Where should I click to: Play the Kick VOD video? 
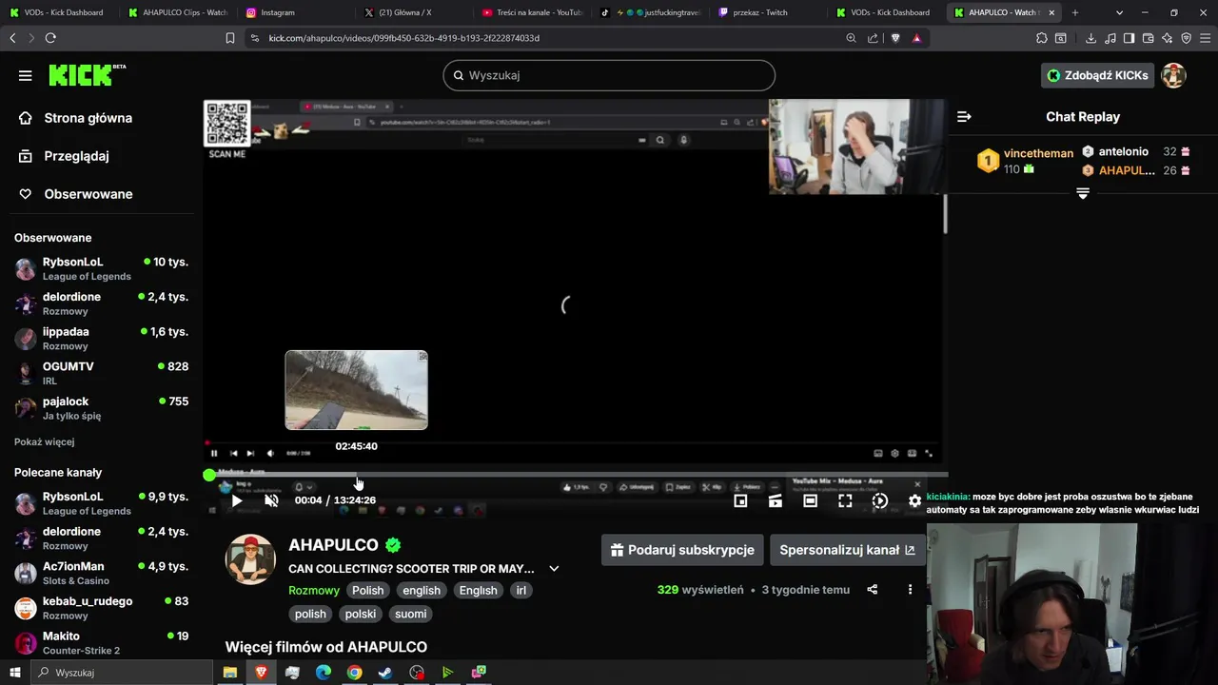pyautogui.click(x=237, y=500)
